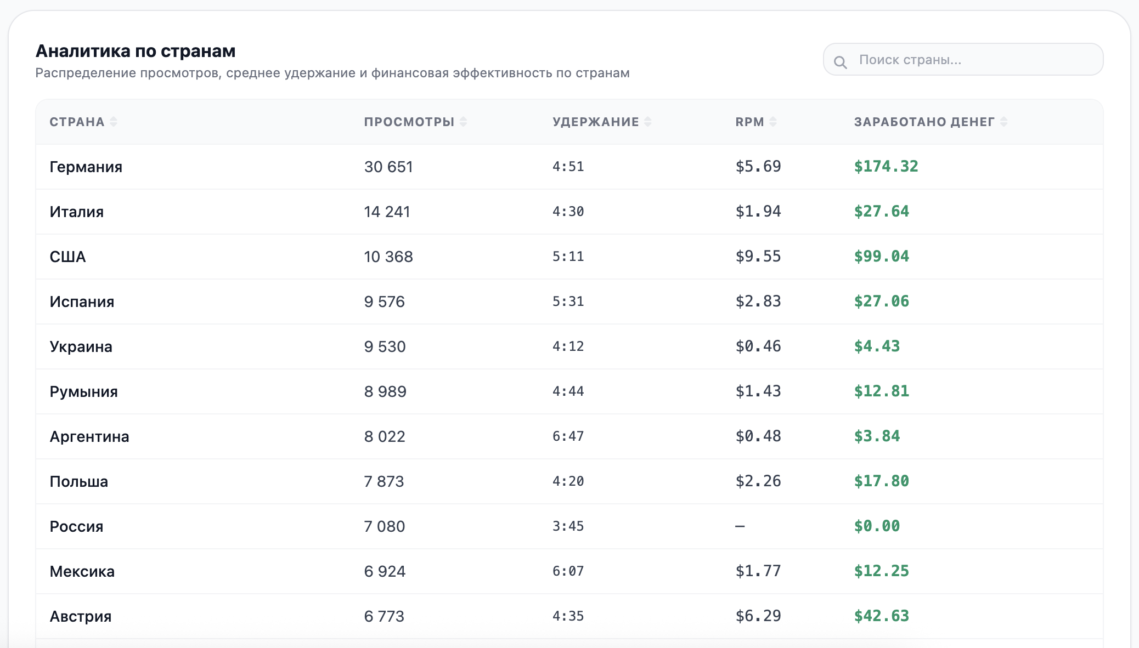This screenshot has width=1139, height=648.
Task: Select the 'Австрия' country row
Action: (x=569, y=616)
